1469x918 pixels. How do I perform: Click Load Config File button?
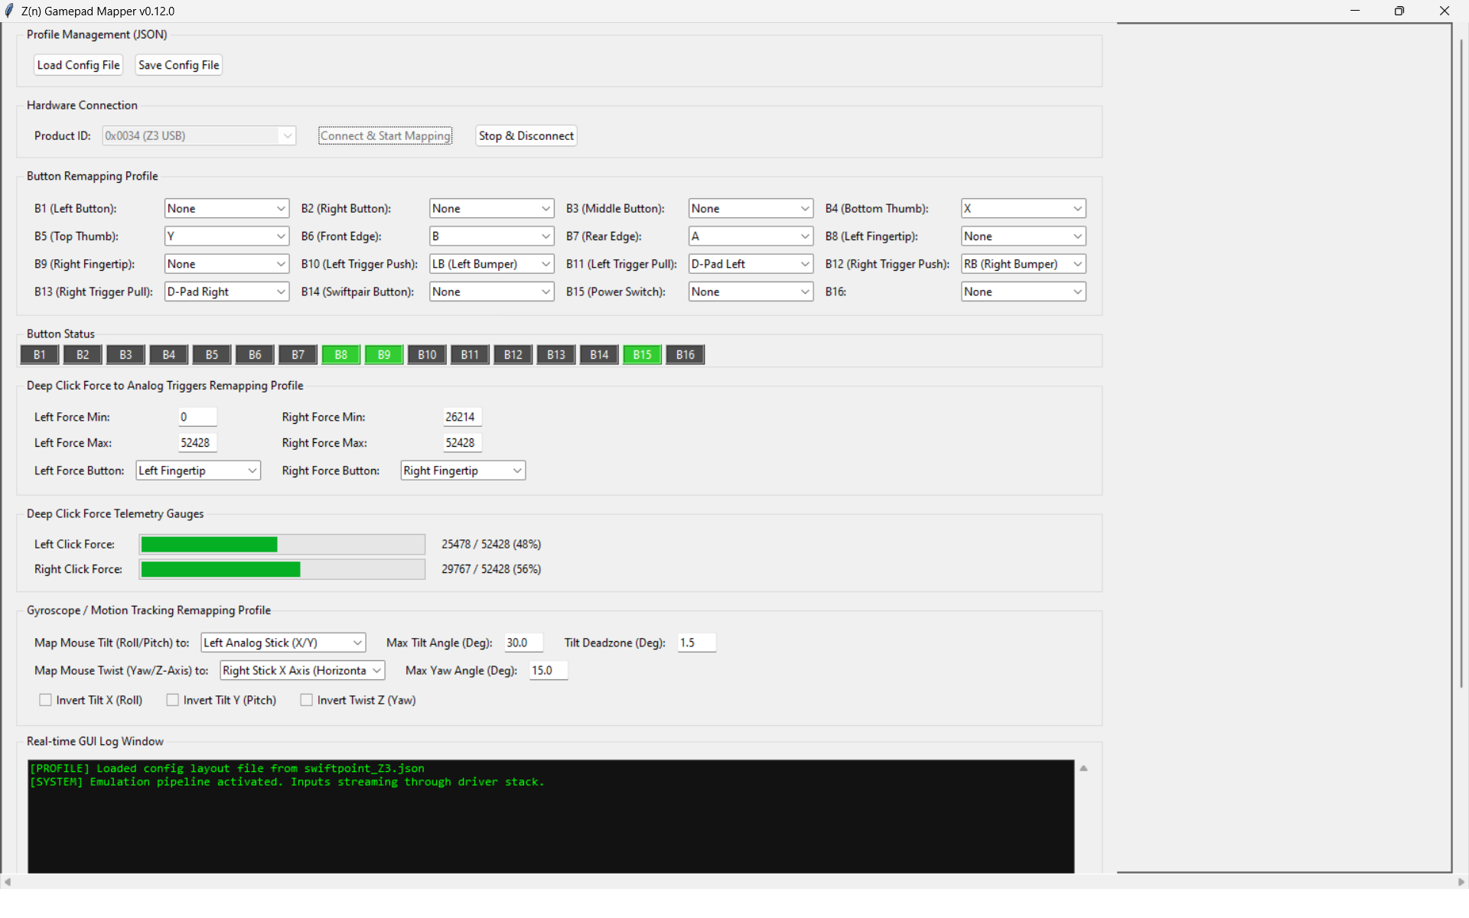coord(79,65)
